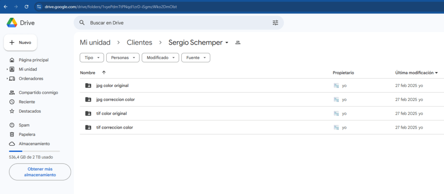The height and width of the screenshot is (194, 444).
Task: Expand Ordenadores tree in sidebar
Action: coord(7,79)
